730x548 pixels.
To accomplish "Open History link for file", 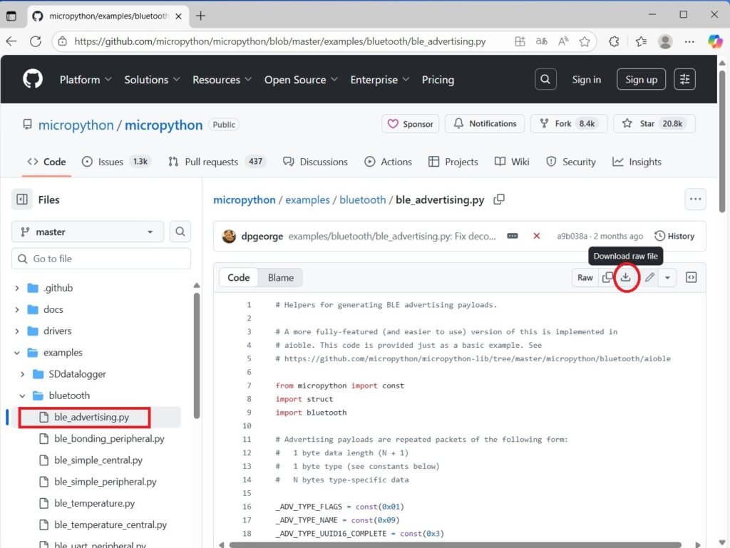I will [674, 236].
